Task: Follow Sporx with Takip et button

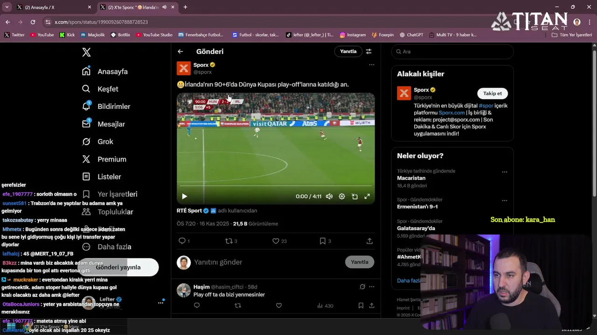Action: (493, 94)
